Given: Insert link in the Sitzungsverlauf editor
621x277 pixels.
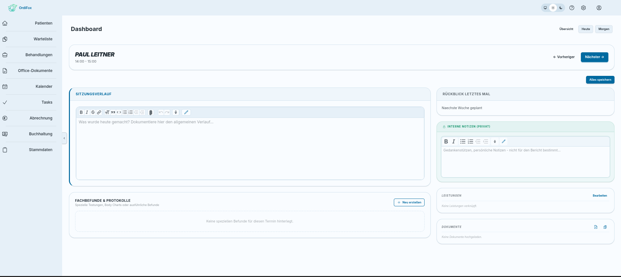Looking at the screenshot, I should (99, 112).
